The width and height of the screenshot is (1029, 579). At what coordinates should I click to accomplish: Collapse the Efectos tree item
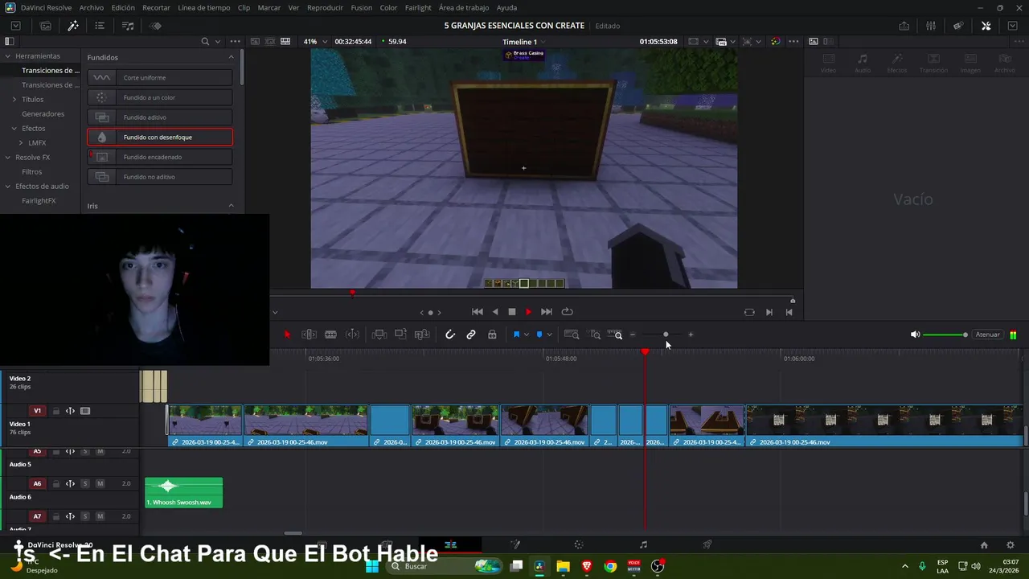tap(14, 129)
